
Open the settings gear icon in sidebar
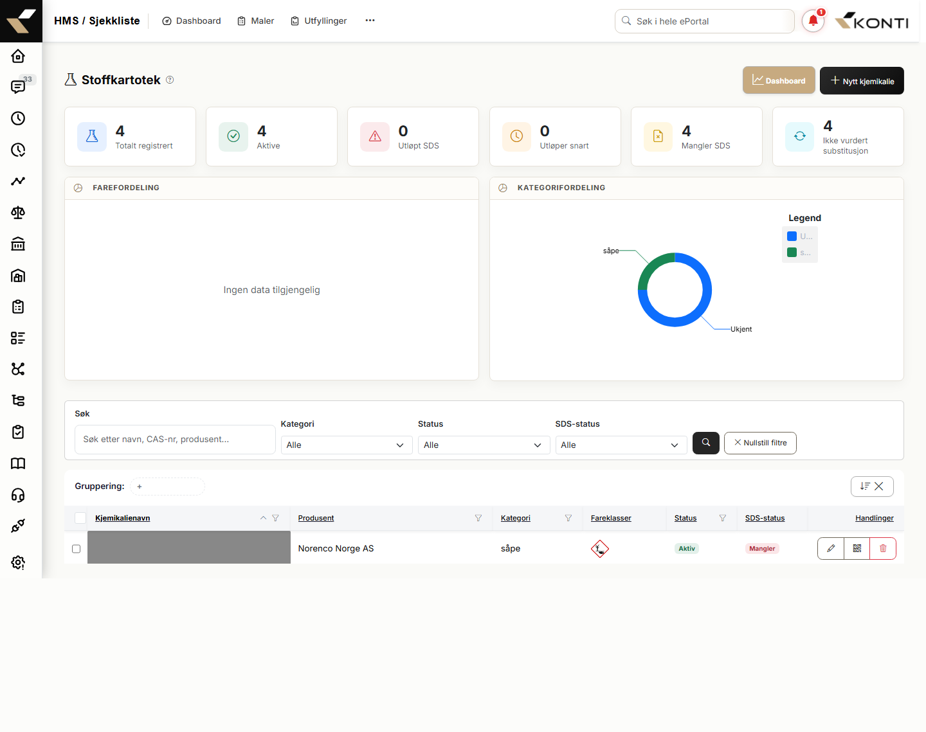point(18,562)
